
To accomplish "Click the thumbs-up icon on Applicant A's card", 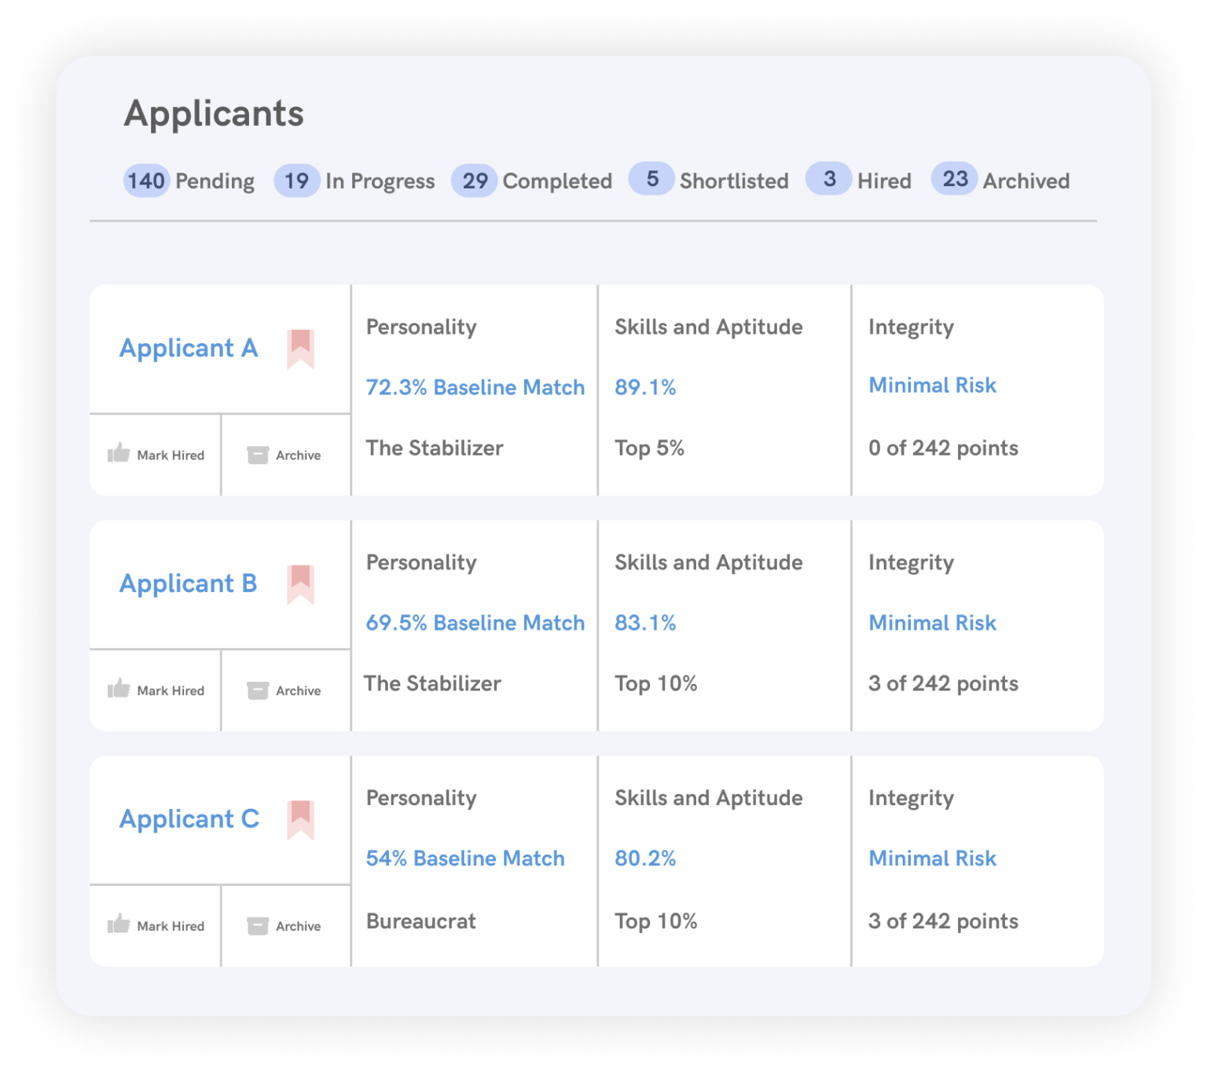I will coord(118,454).
